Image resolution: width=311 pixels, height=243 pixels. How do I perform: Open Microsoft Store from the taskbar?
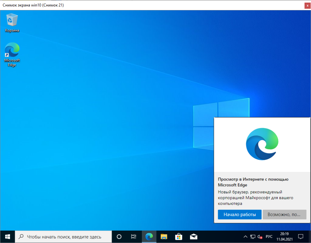[x=179, y=237]
